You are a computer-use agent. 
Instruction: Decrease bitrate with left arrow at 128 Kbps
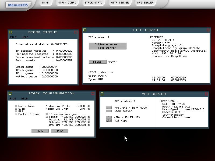click(x=107, y=121)
